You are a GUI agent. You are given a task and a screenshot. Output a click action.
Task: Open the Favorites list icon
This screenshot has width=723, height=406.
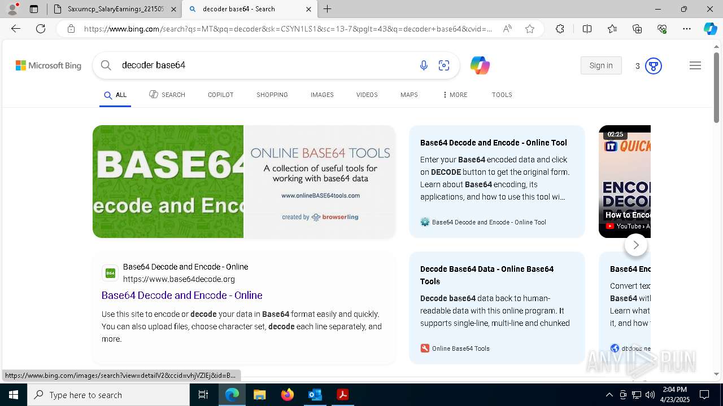click(x=612, y=29)
